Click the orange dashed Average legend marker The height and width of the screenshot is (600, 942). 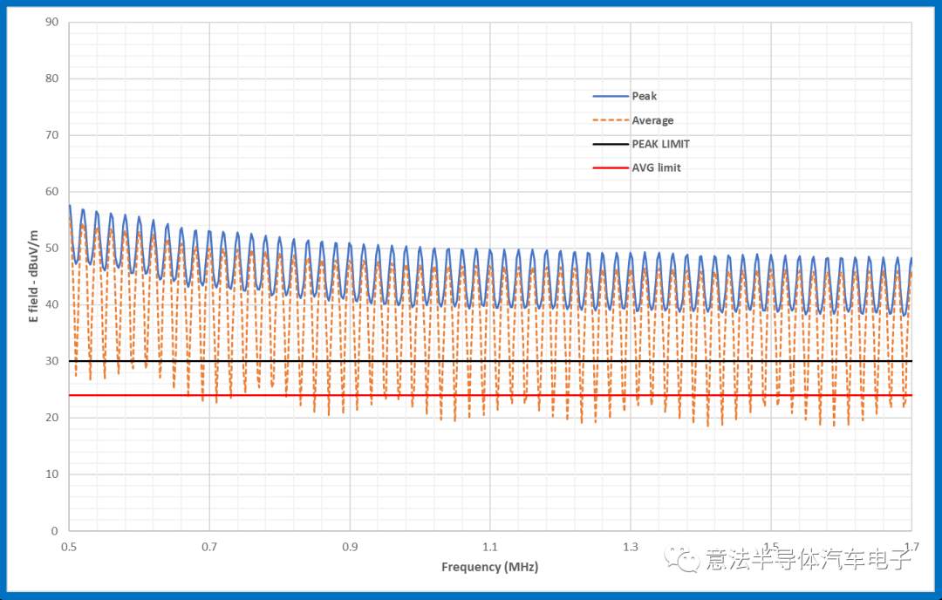click(x=611, y=120)
